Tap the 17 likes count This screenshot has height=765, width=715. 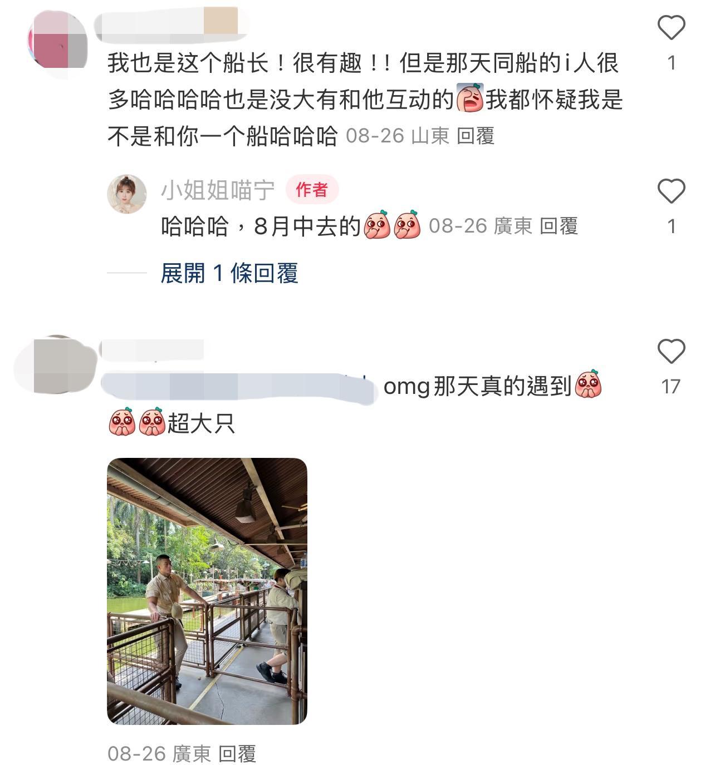671,386
